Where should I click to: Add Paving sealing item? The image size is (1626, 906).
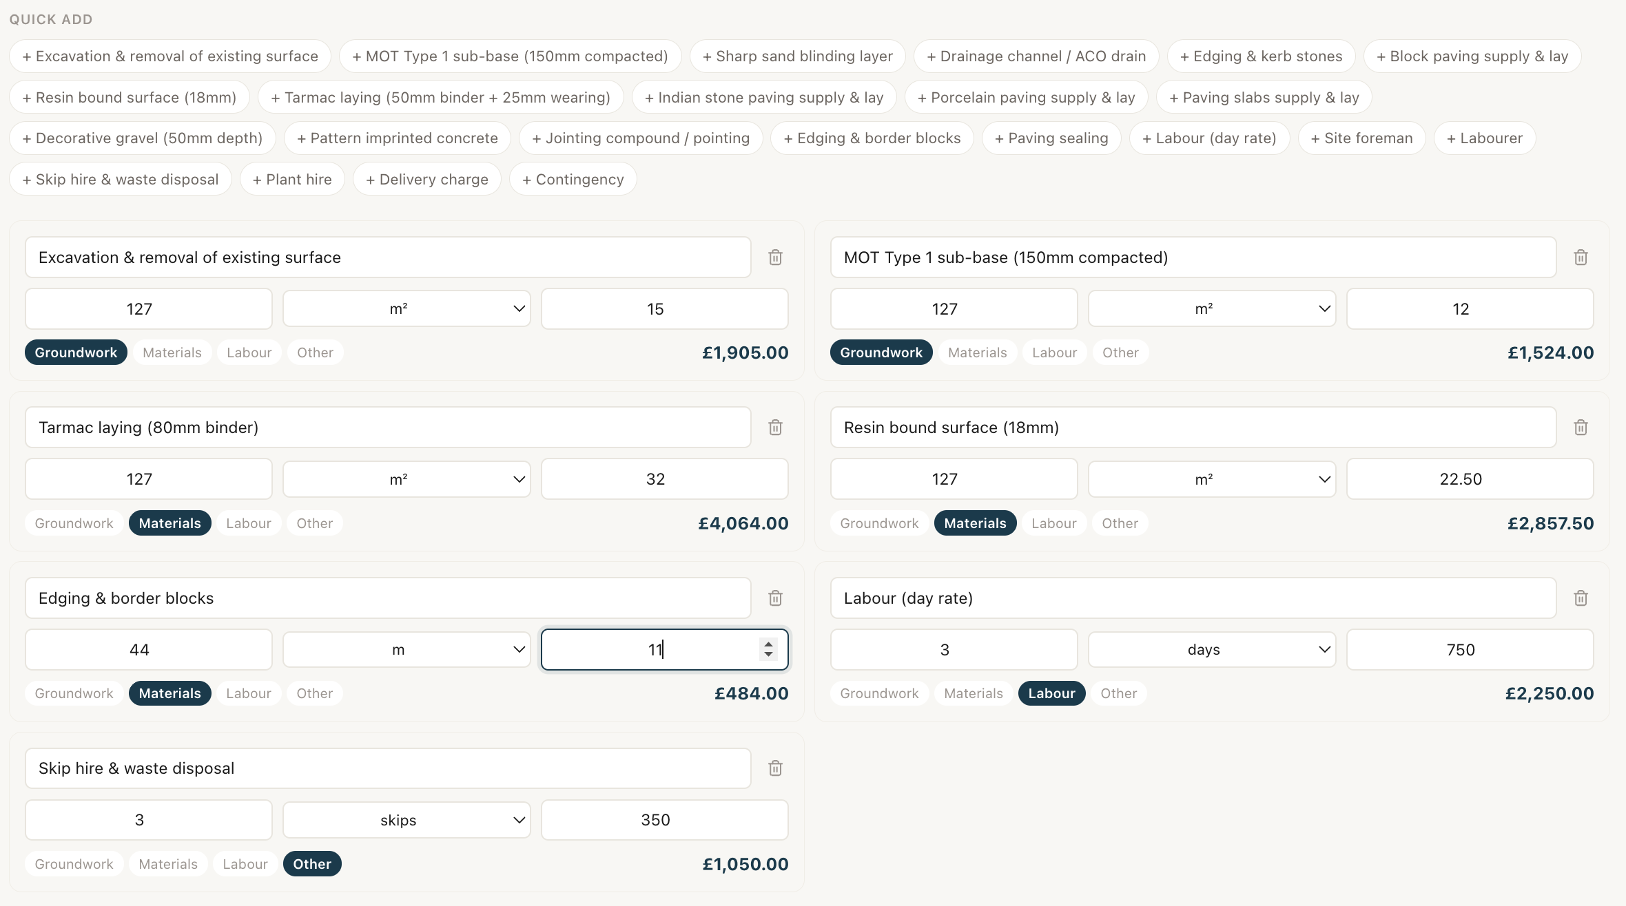[1051, 138]
